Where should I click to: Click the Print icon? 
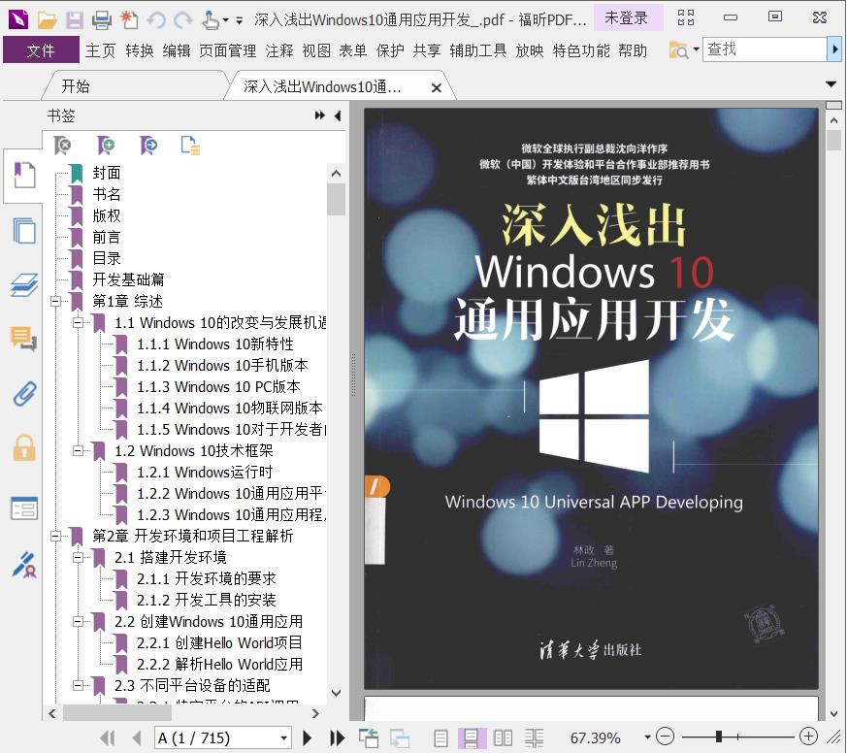(x=101, y=20)
